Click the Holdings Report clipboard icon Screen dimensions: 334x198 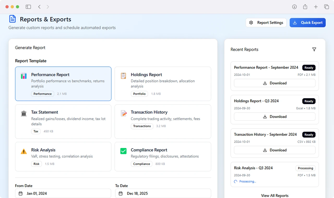tap(123, 76)
